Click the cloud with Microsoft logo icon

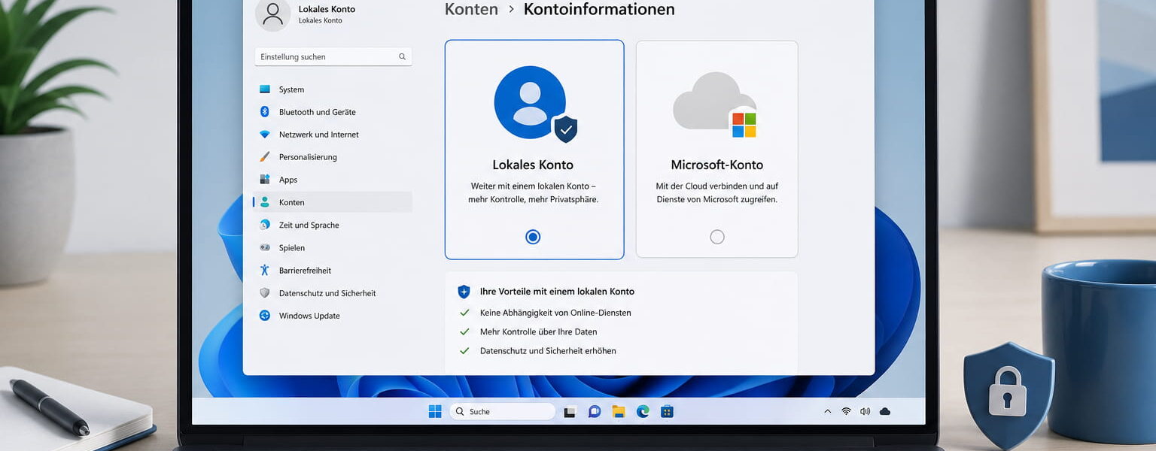click(716, 104)
